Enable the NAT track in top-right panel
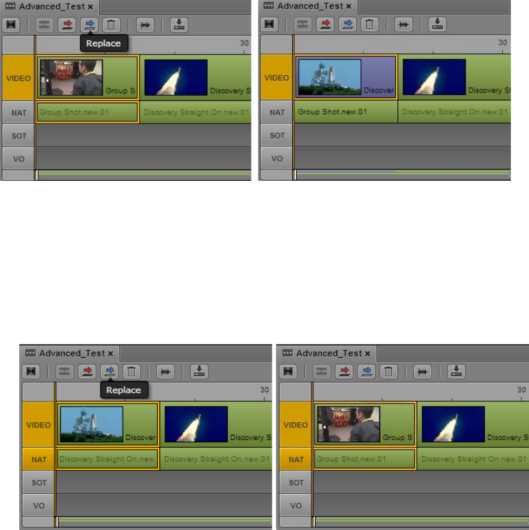Image resolution: width=529 pixels, height=530 pixels. 276,112
